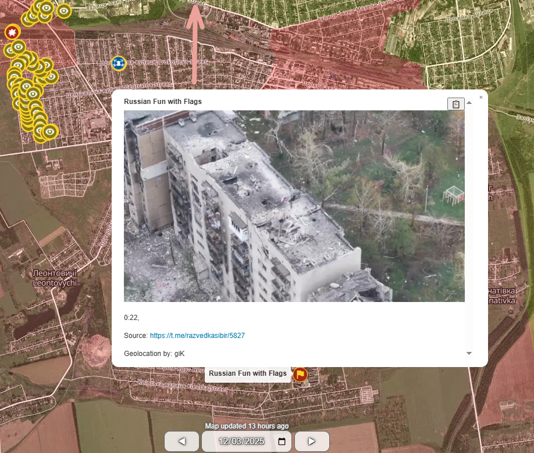Go to previous map date
Viewport: 534px width, 453px height.
(x=182, y=441)
